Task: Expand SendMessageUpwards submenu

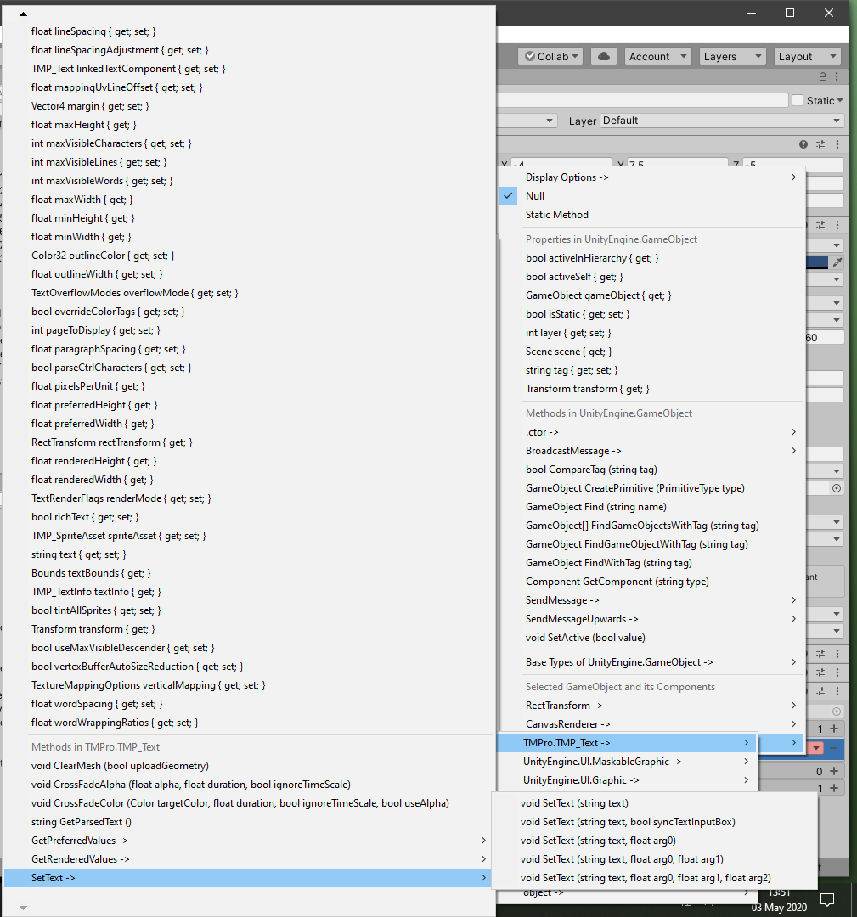Action: point(651,619)
